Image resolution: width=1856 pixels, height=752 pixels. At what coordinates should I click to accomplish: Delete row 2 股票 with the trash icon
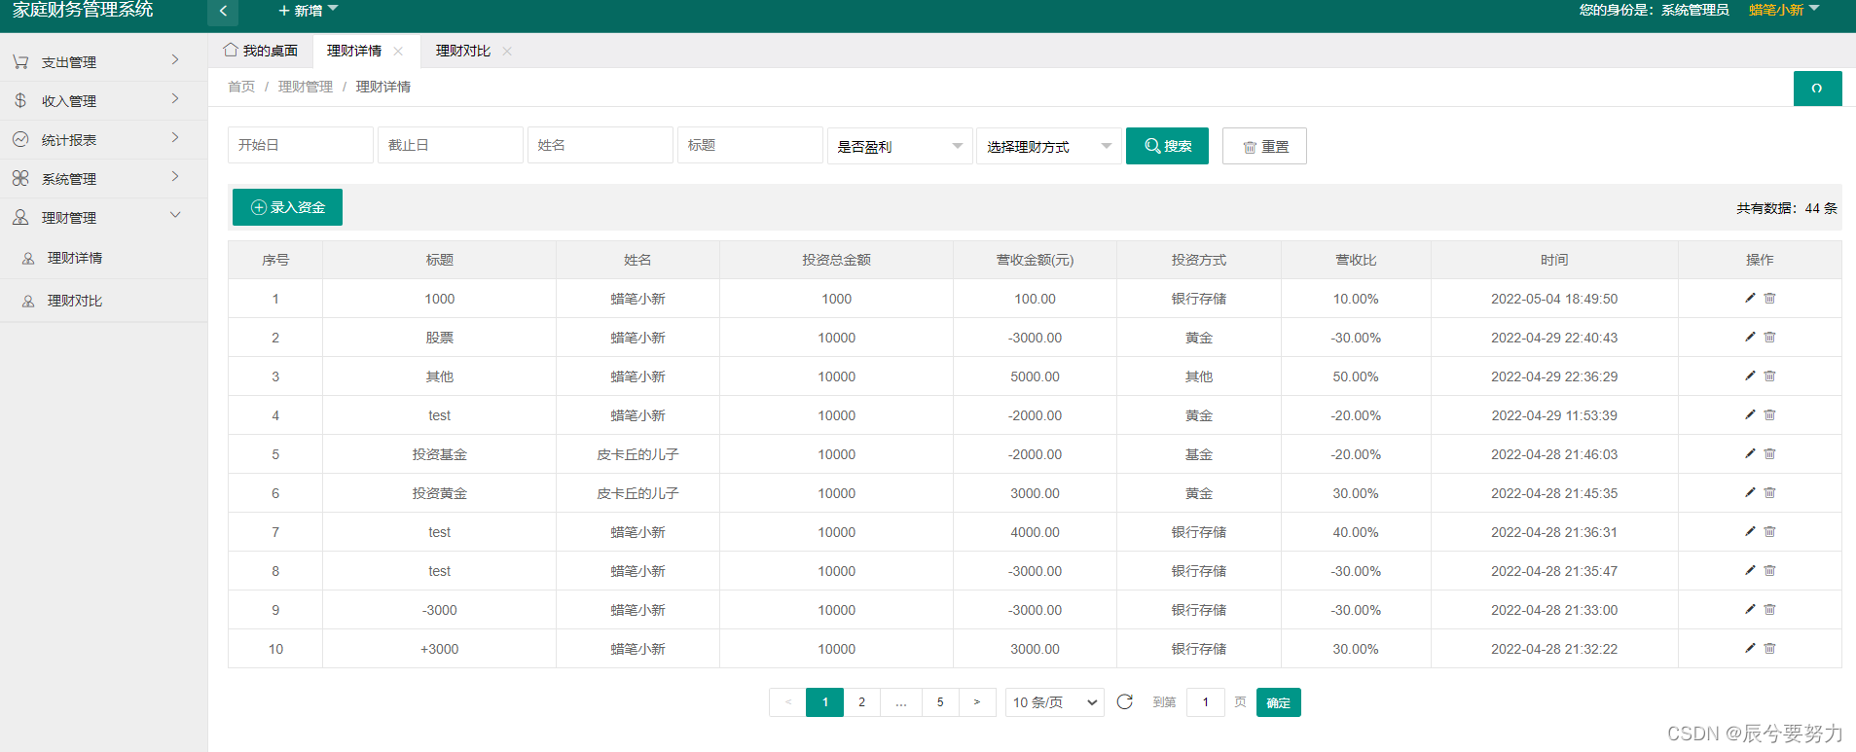[1769, 337]
